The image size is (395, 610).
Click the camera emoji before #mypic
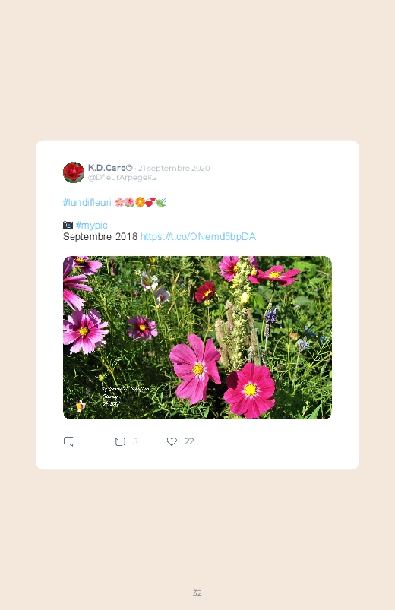[68, 225]
